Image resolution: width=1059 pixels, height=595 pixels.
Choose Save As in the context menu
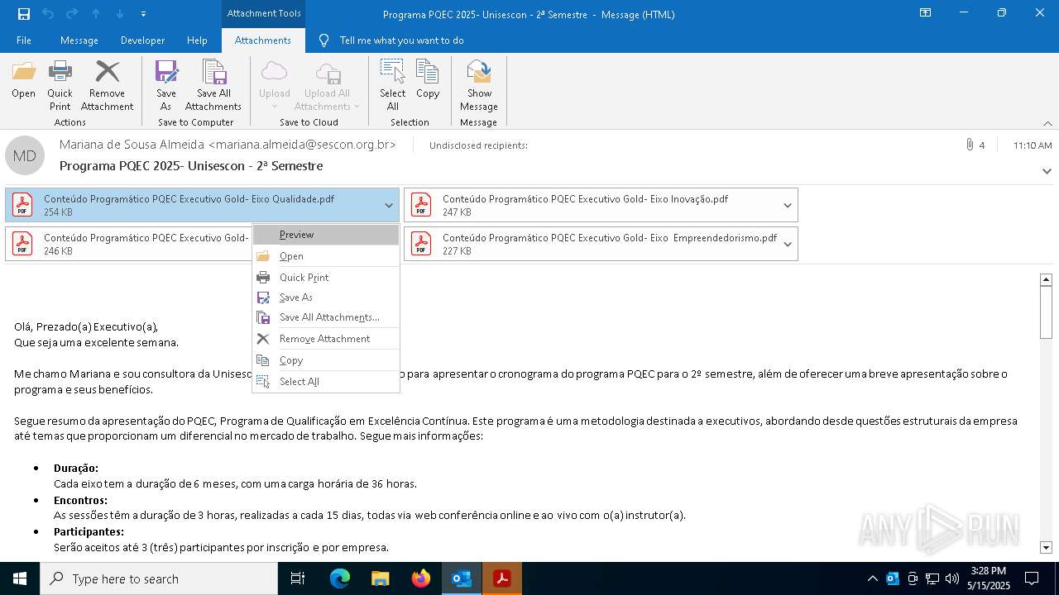point(326,297)
